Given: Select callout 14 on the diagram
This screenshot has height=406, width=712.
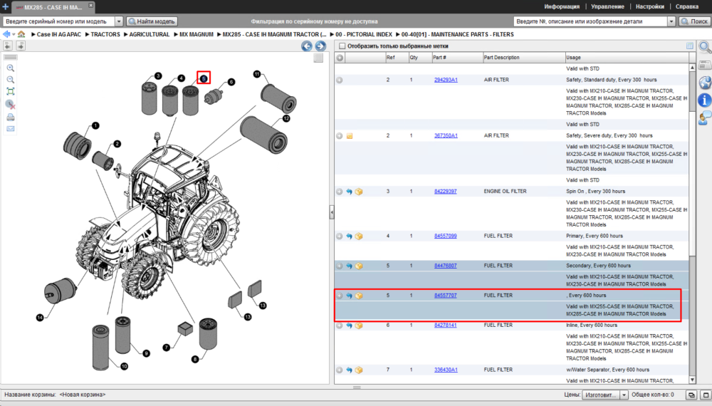Looking at the screenshot, I should 39,318.
